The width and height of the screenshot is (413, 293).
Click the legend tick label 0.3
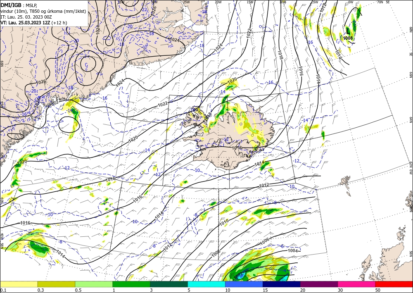click(40, 290)
